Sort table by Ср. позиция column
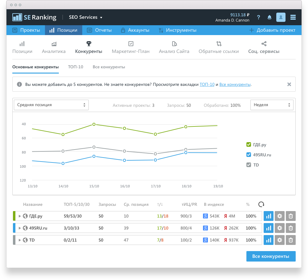The width and height of the screenshot is (308, 280). tap(136, 204)
